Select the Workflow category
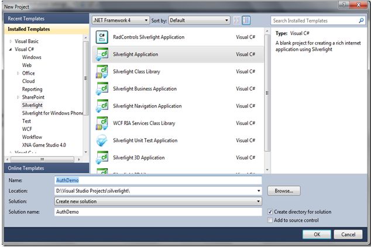Screen dimensions: 371x247 point(32,137)
